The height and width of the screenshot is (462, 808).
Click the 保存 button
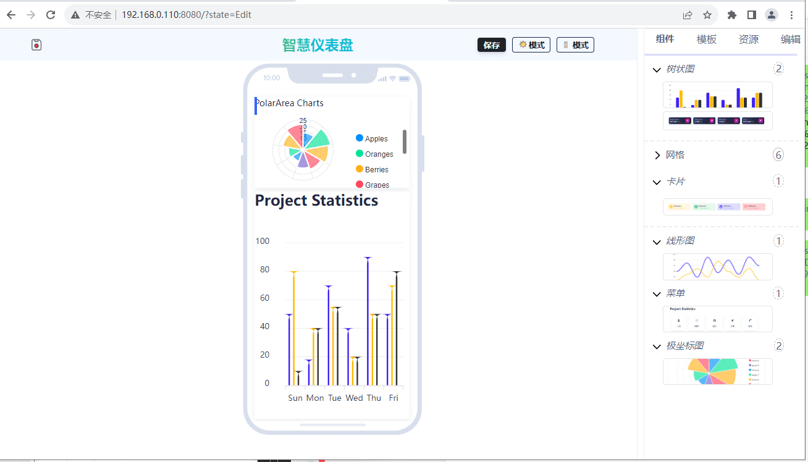[x=492, y=45]
